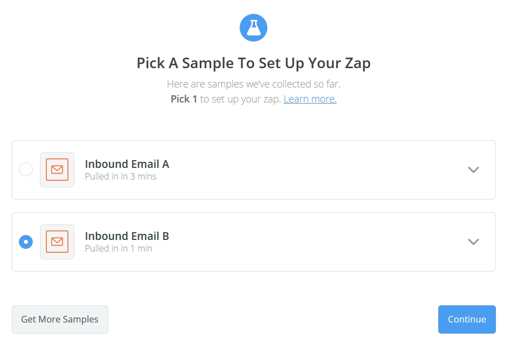
Task: Select the Inbound Email A radio button
Action: tap(26, 169)
